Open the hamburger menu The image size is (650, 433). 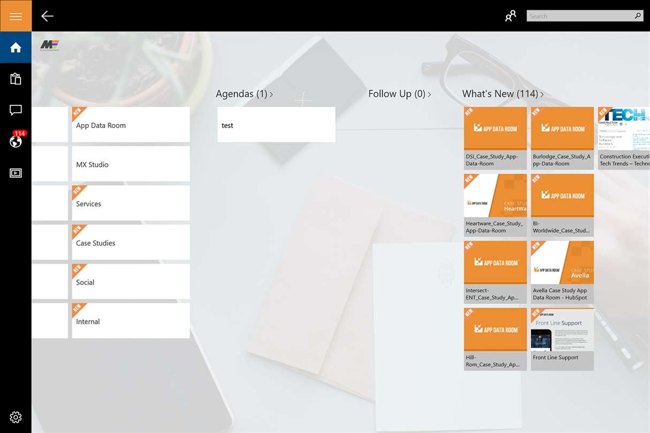16,16
